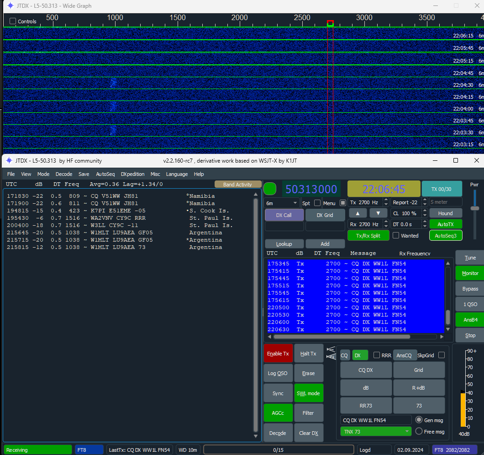This screenshot has width=484, height=455.
Task: Click the DX Call empty input field
Action: tap(284, 227)
